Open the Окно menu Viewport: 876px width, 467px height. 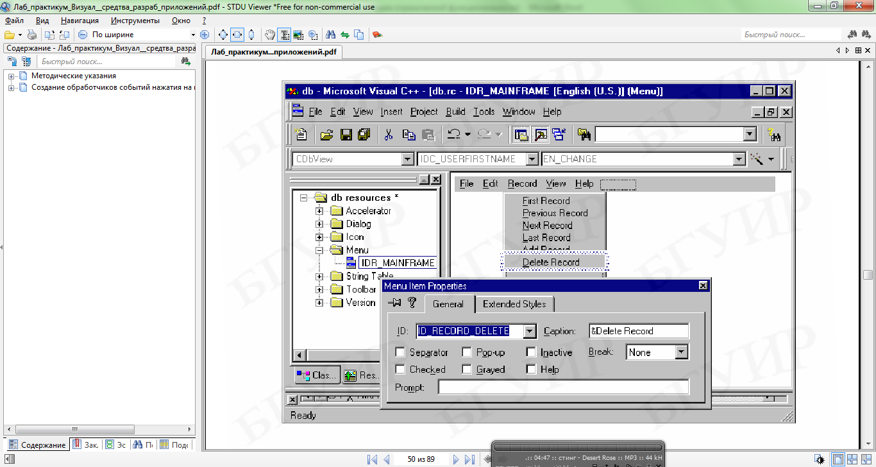point(181,21)
